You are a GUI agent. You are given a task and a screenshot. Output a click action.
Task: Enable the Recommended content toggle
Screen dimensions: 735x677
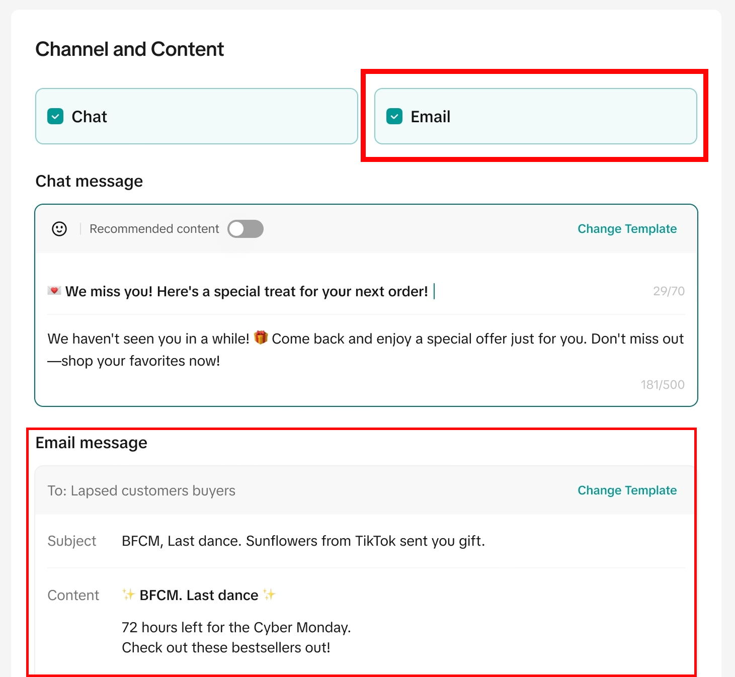pyautogui.click(x=245, y=228)
